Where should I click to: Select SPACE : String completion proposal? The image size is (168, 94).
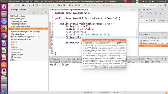(x=104, y=56)
